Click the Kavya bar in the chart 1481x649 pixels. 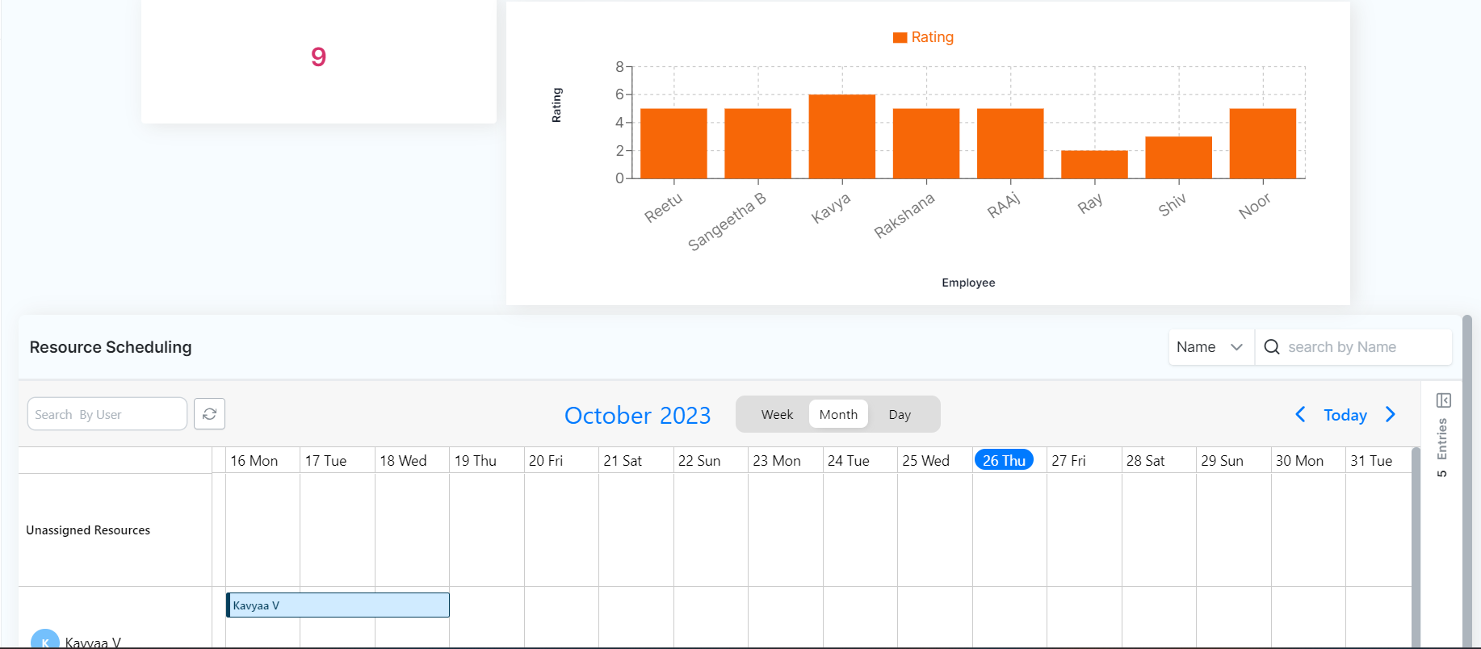pyautogui.click(x=842, y=136)
